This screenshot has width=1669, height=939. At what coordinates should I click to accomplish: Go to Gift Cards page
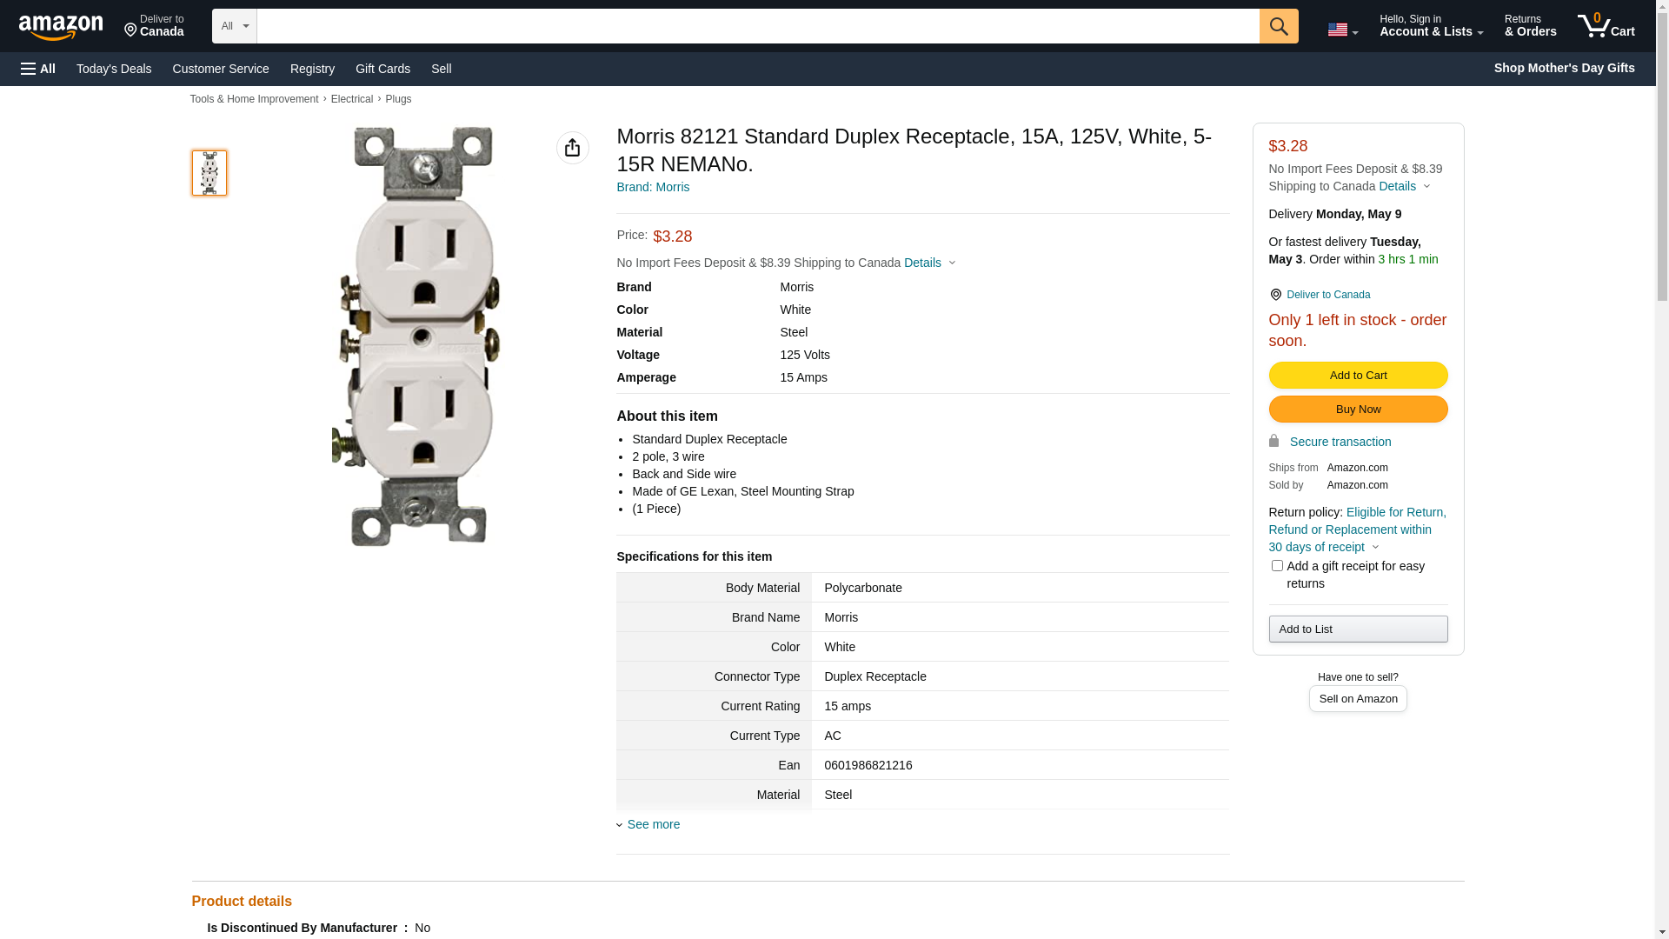[x=382, y=69]
